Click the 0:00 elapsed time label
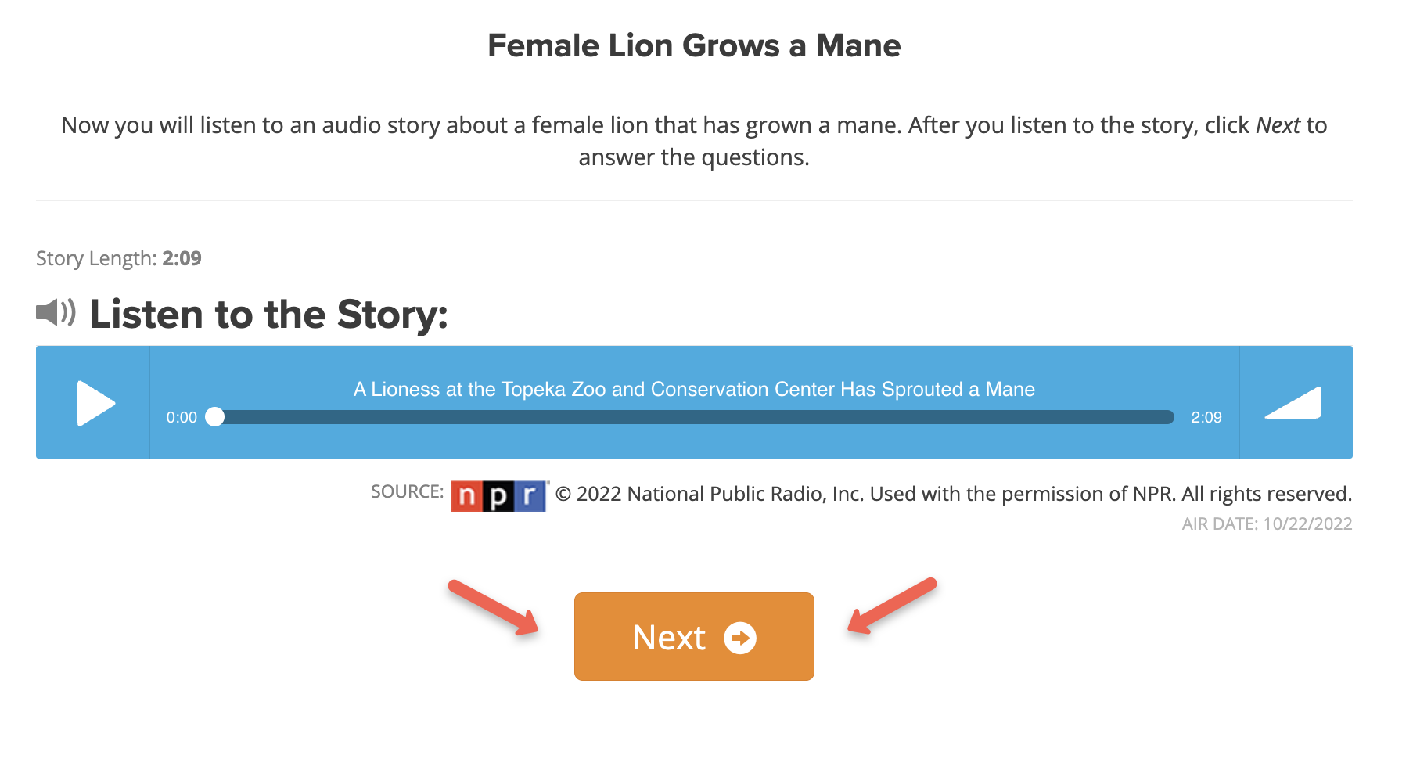1413x770 pixels. [x=182, y=417]
